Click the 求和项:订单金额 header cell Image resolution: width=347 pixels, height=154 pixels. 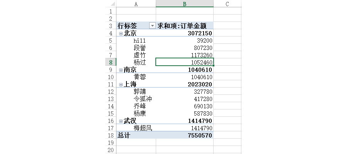(185, 26)
